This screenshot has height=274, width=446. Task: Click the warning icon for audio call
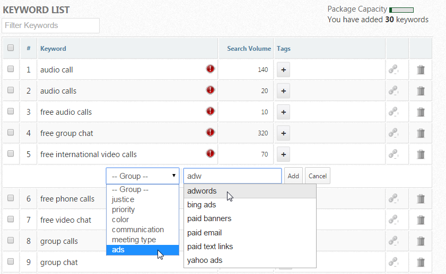pos(211,69)
